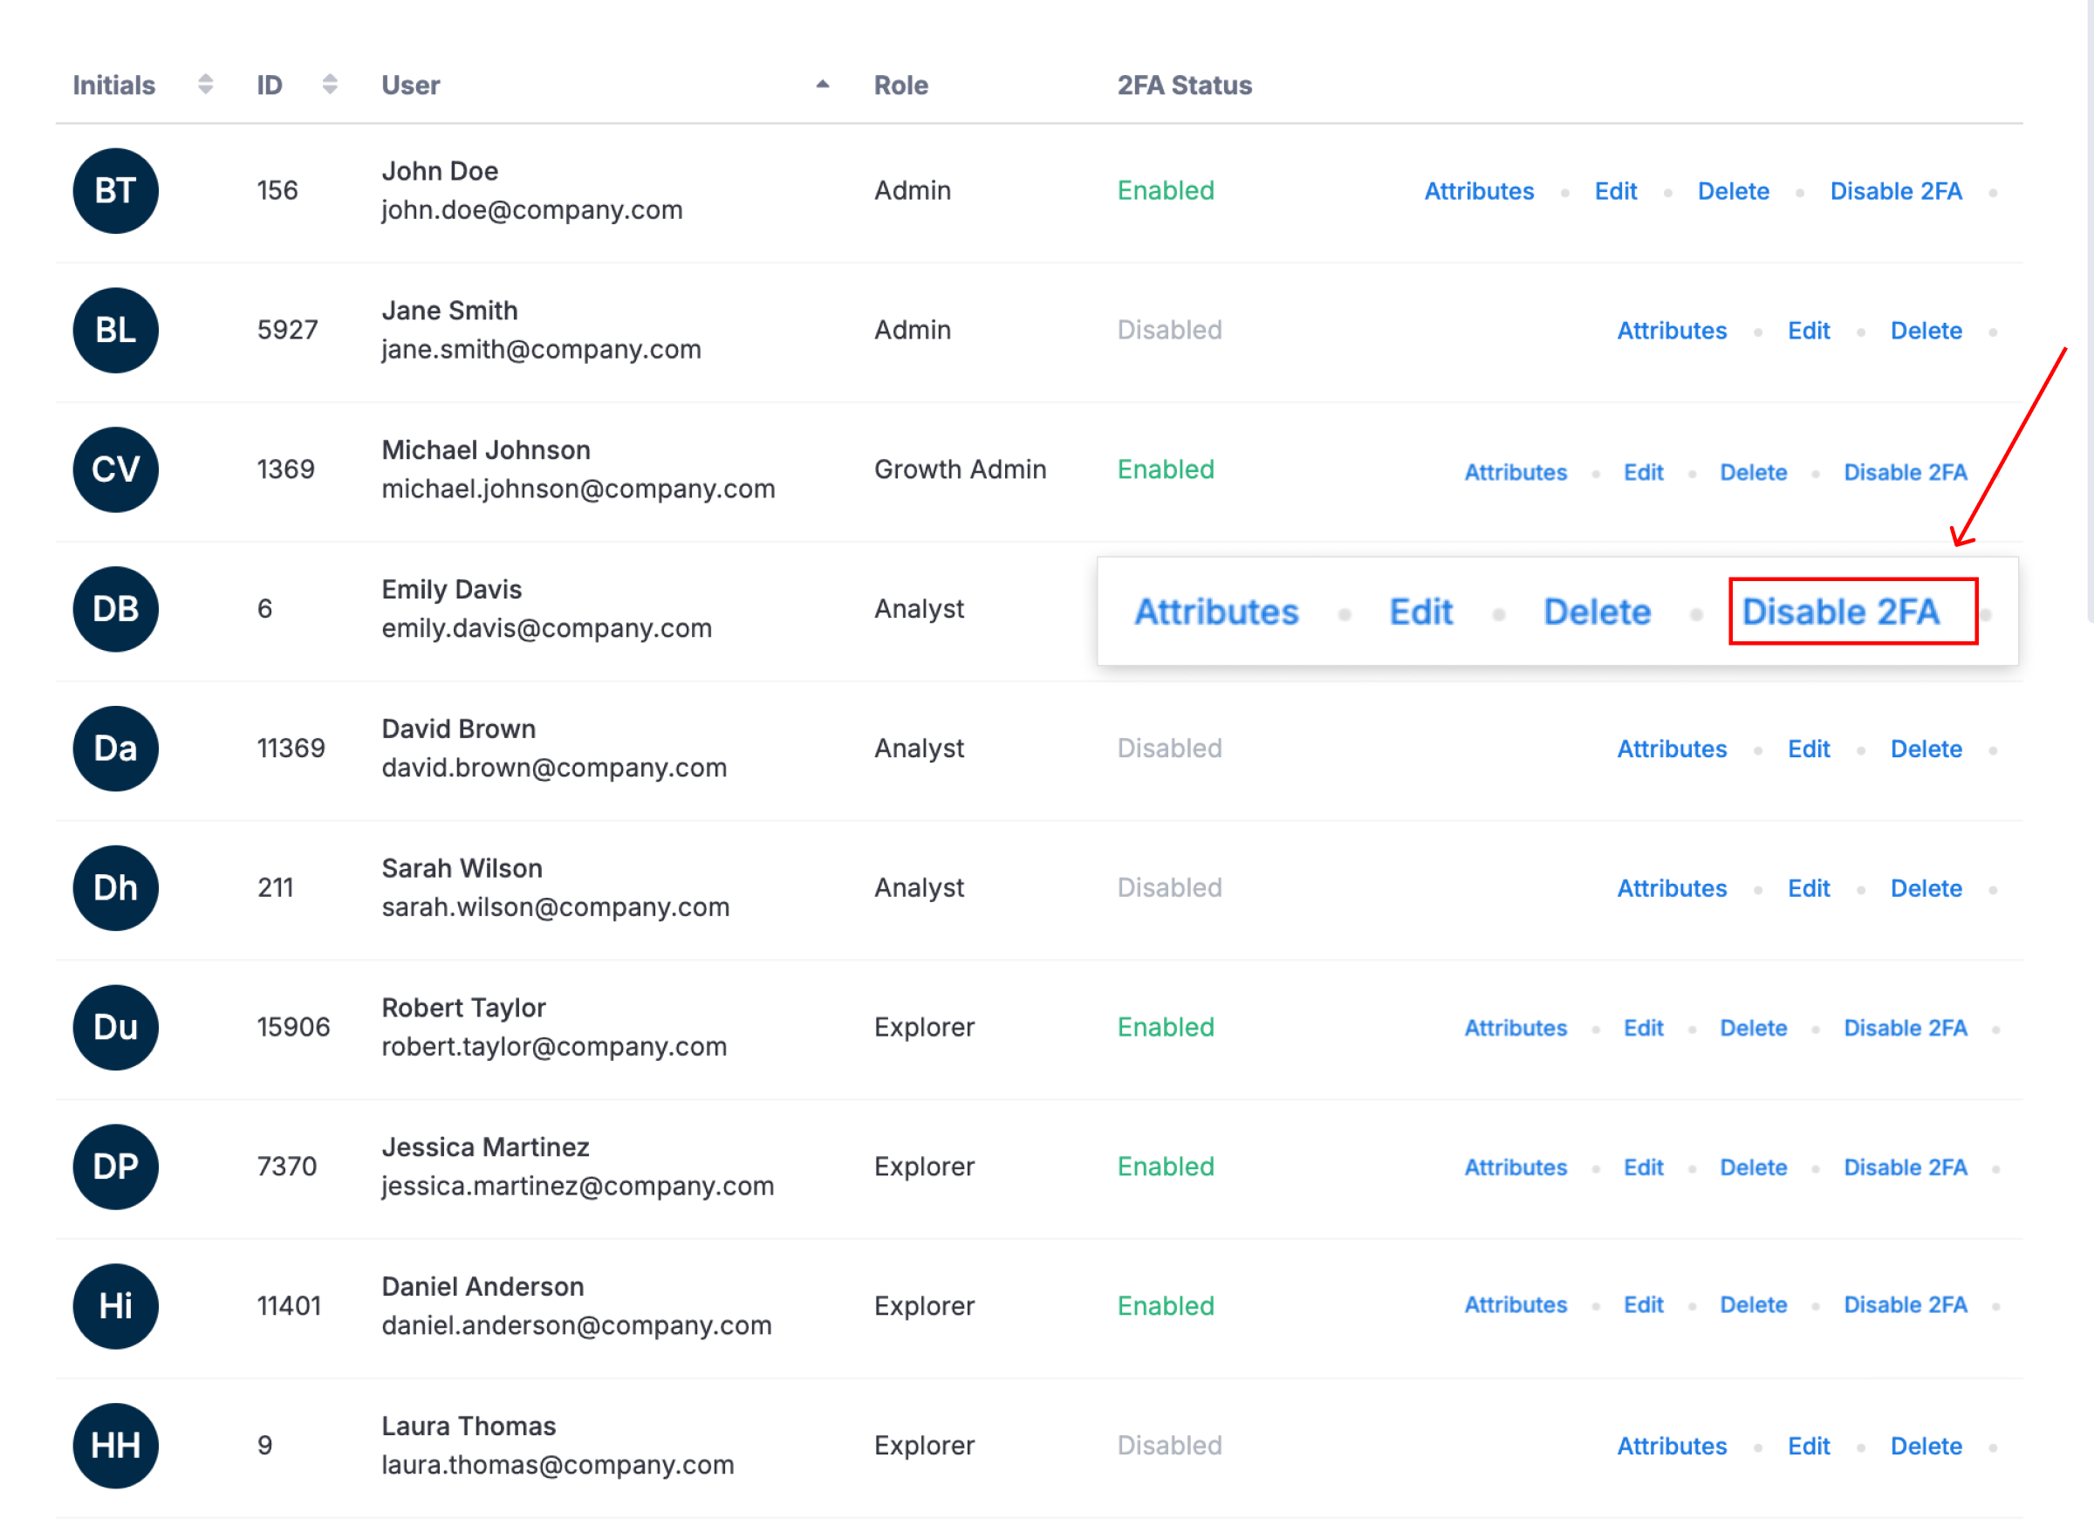
Task: Delete user Daniel Anderson
Action: click(x=1754, y=1306)
